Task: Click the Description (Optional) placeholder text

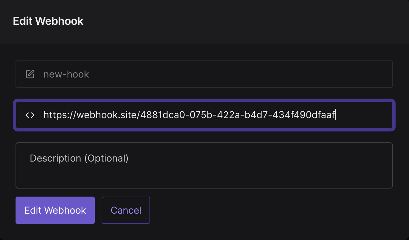Action: pos(79,158)
